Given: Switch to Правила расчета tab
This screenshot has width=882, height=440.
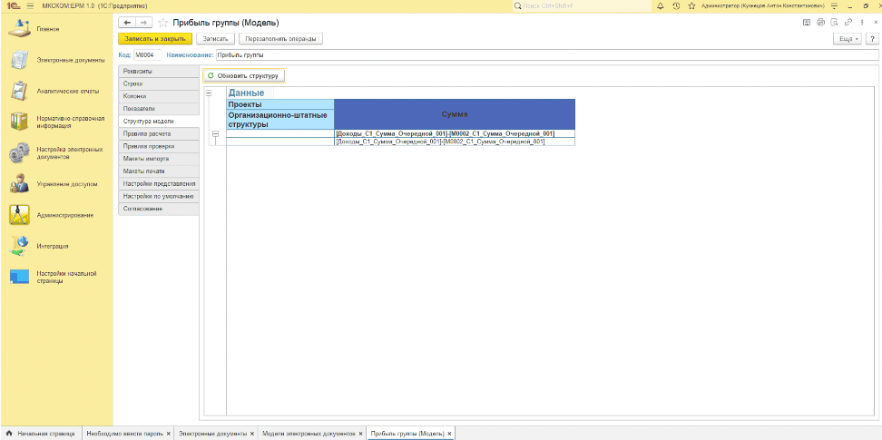Looking at the screenshot, I should point(148,133).
